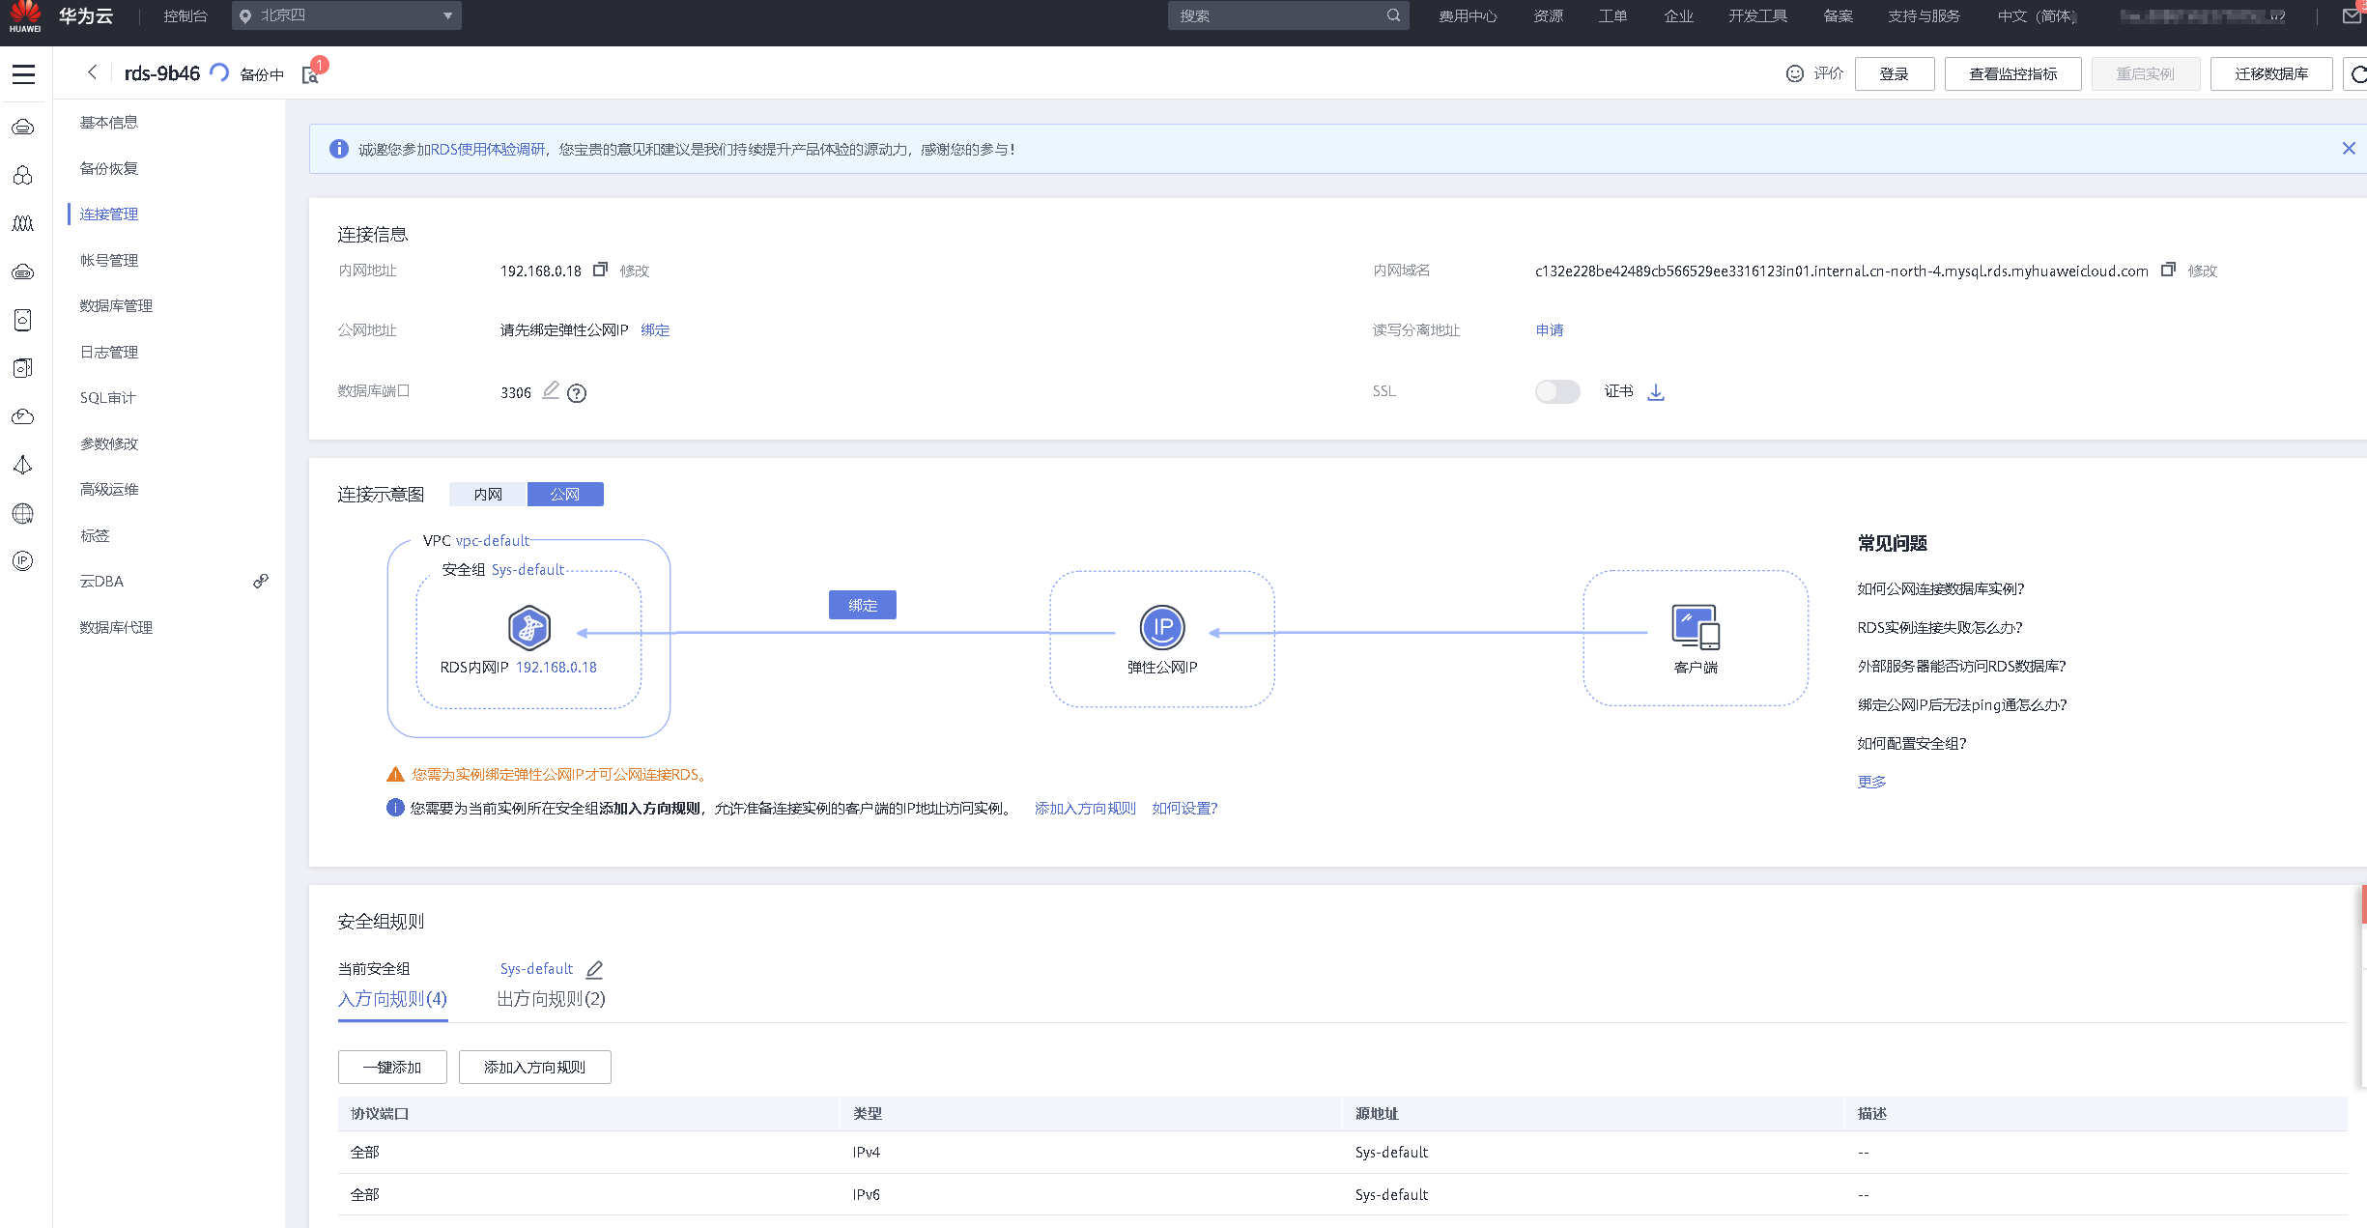The image size is (2367, 1228).
Task: Switch diagram to 内网 view
Action: tap(488, 495)
